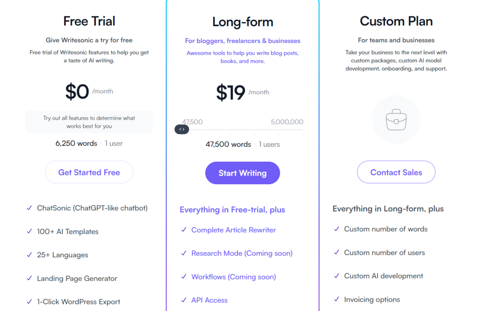Click checkmark next to API Access
Screen dimensions: 485x311
coord(184,300)
